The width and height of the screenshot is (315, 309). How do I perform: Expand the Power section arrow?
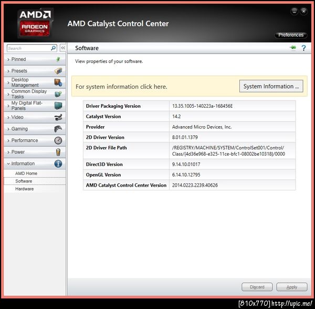click(x=8, y=152)
